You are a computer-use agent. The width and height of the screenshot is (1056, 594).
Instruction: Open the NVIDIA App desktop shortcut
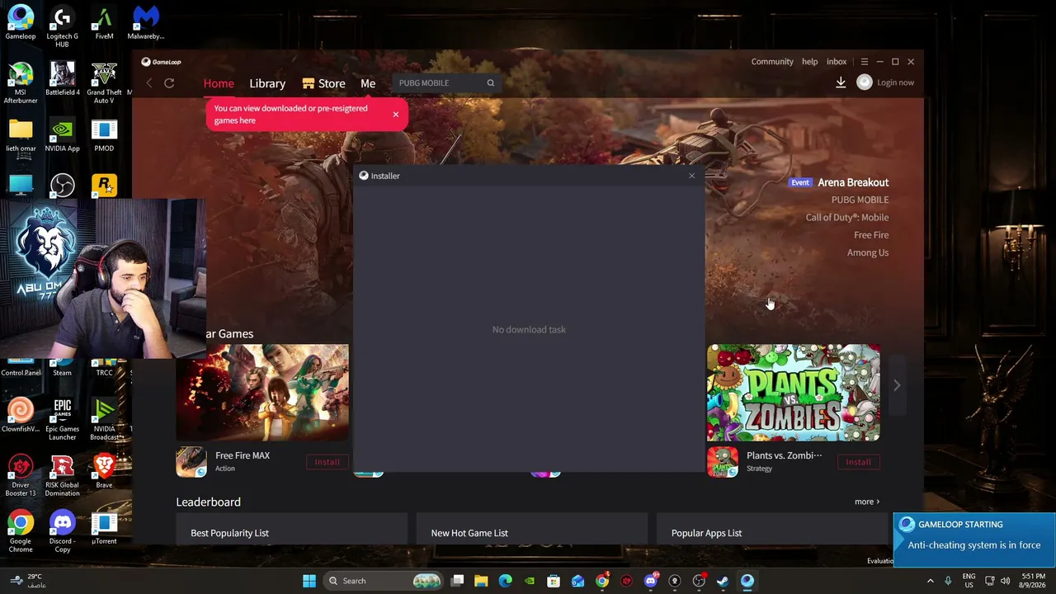click(62, 135)
